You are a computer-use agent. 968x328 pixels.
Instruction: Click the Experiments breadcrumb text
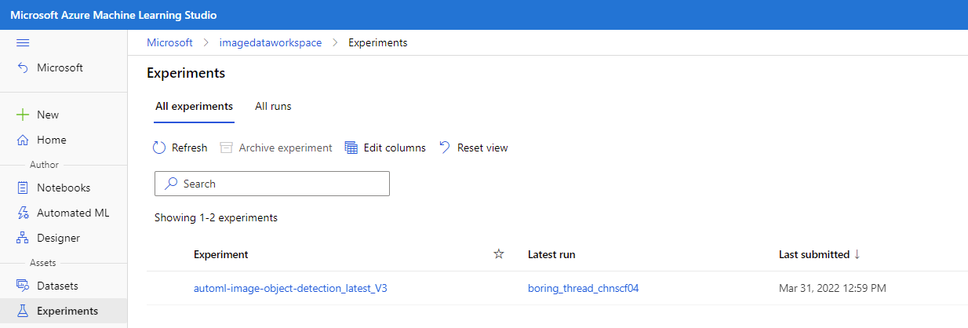coord(378,42)
